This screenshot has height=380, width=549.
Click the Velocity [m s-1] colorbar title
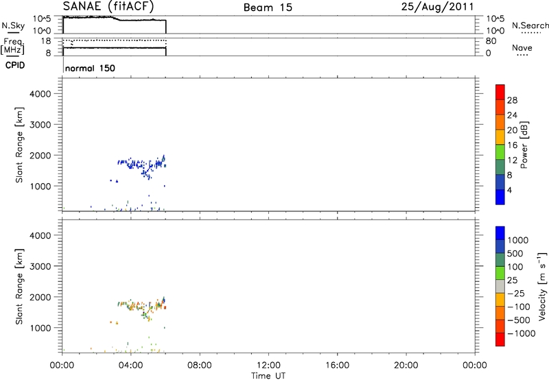[542, 287]
